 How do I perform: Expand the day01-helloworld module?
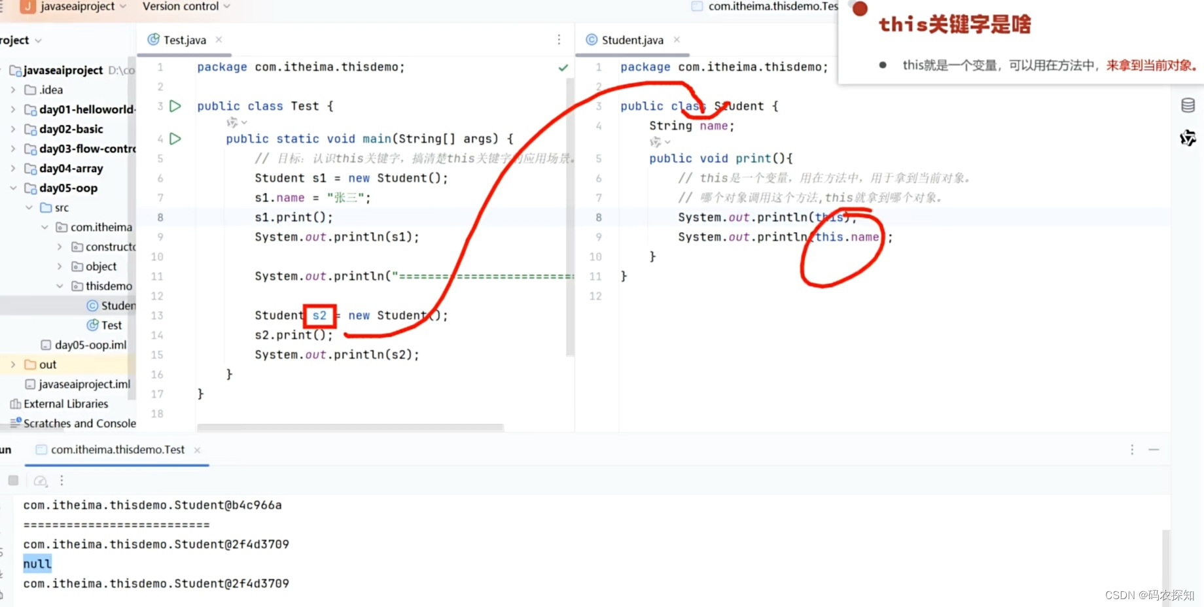coord(13,109)
